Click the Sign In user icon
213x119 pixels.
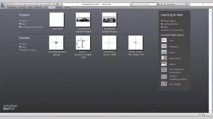click(x=168, y=4)
